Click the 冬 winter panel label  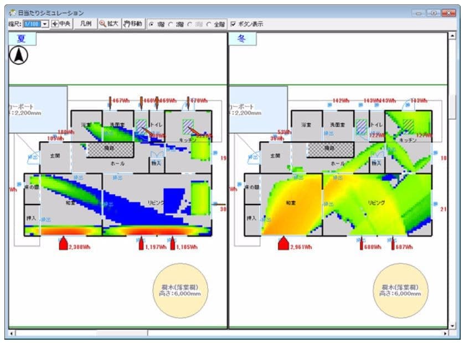[x=242, y=39]
